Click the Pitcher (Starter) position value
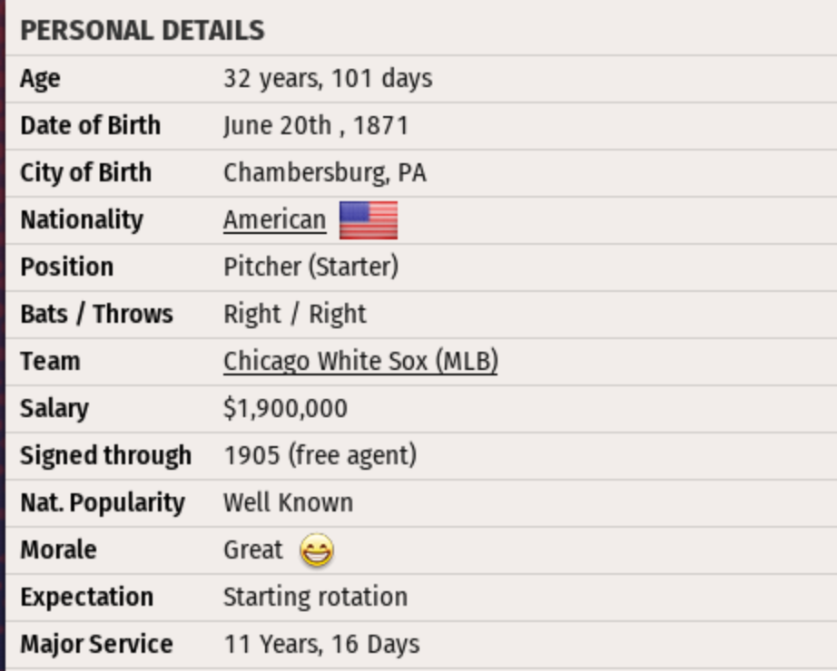The height and width of the screenshot is (671, 837). [x=310, y=267]
